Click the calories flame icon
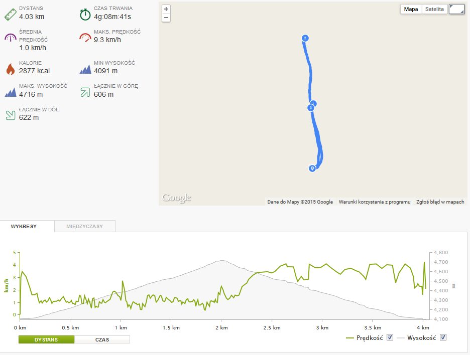The height and width of the screenshot is (355, 470). (x=11, y=69)
